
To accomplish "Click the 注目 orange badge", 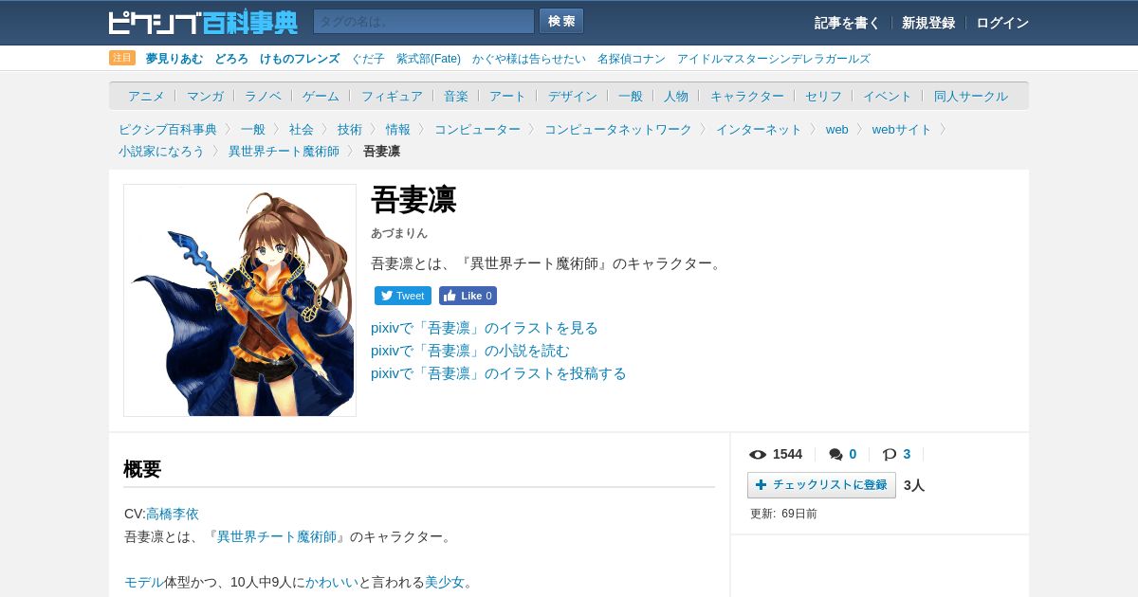I will 122,58.
